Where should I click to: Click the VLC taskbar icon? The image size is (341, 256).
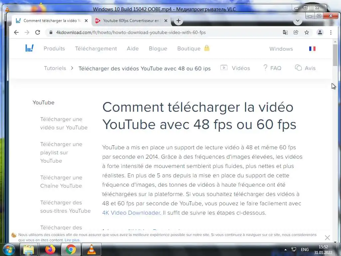[x=91, y=249]
